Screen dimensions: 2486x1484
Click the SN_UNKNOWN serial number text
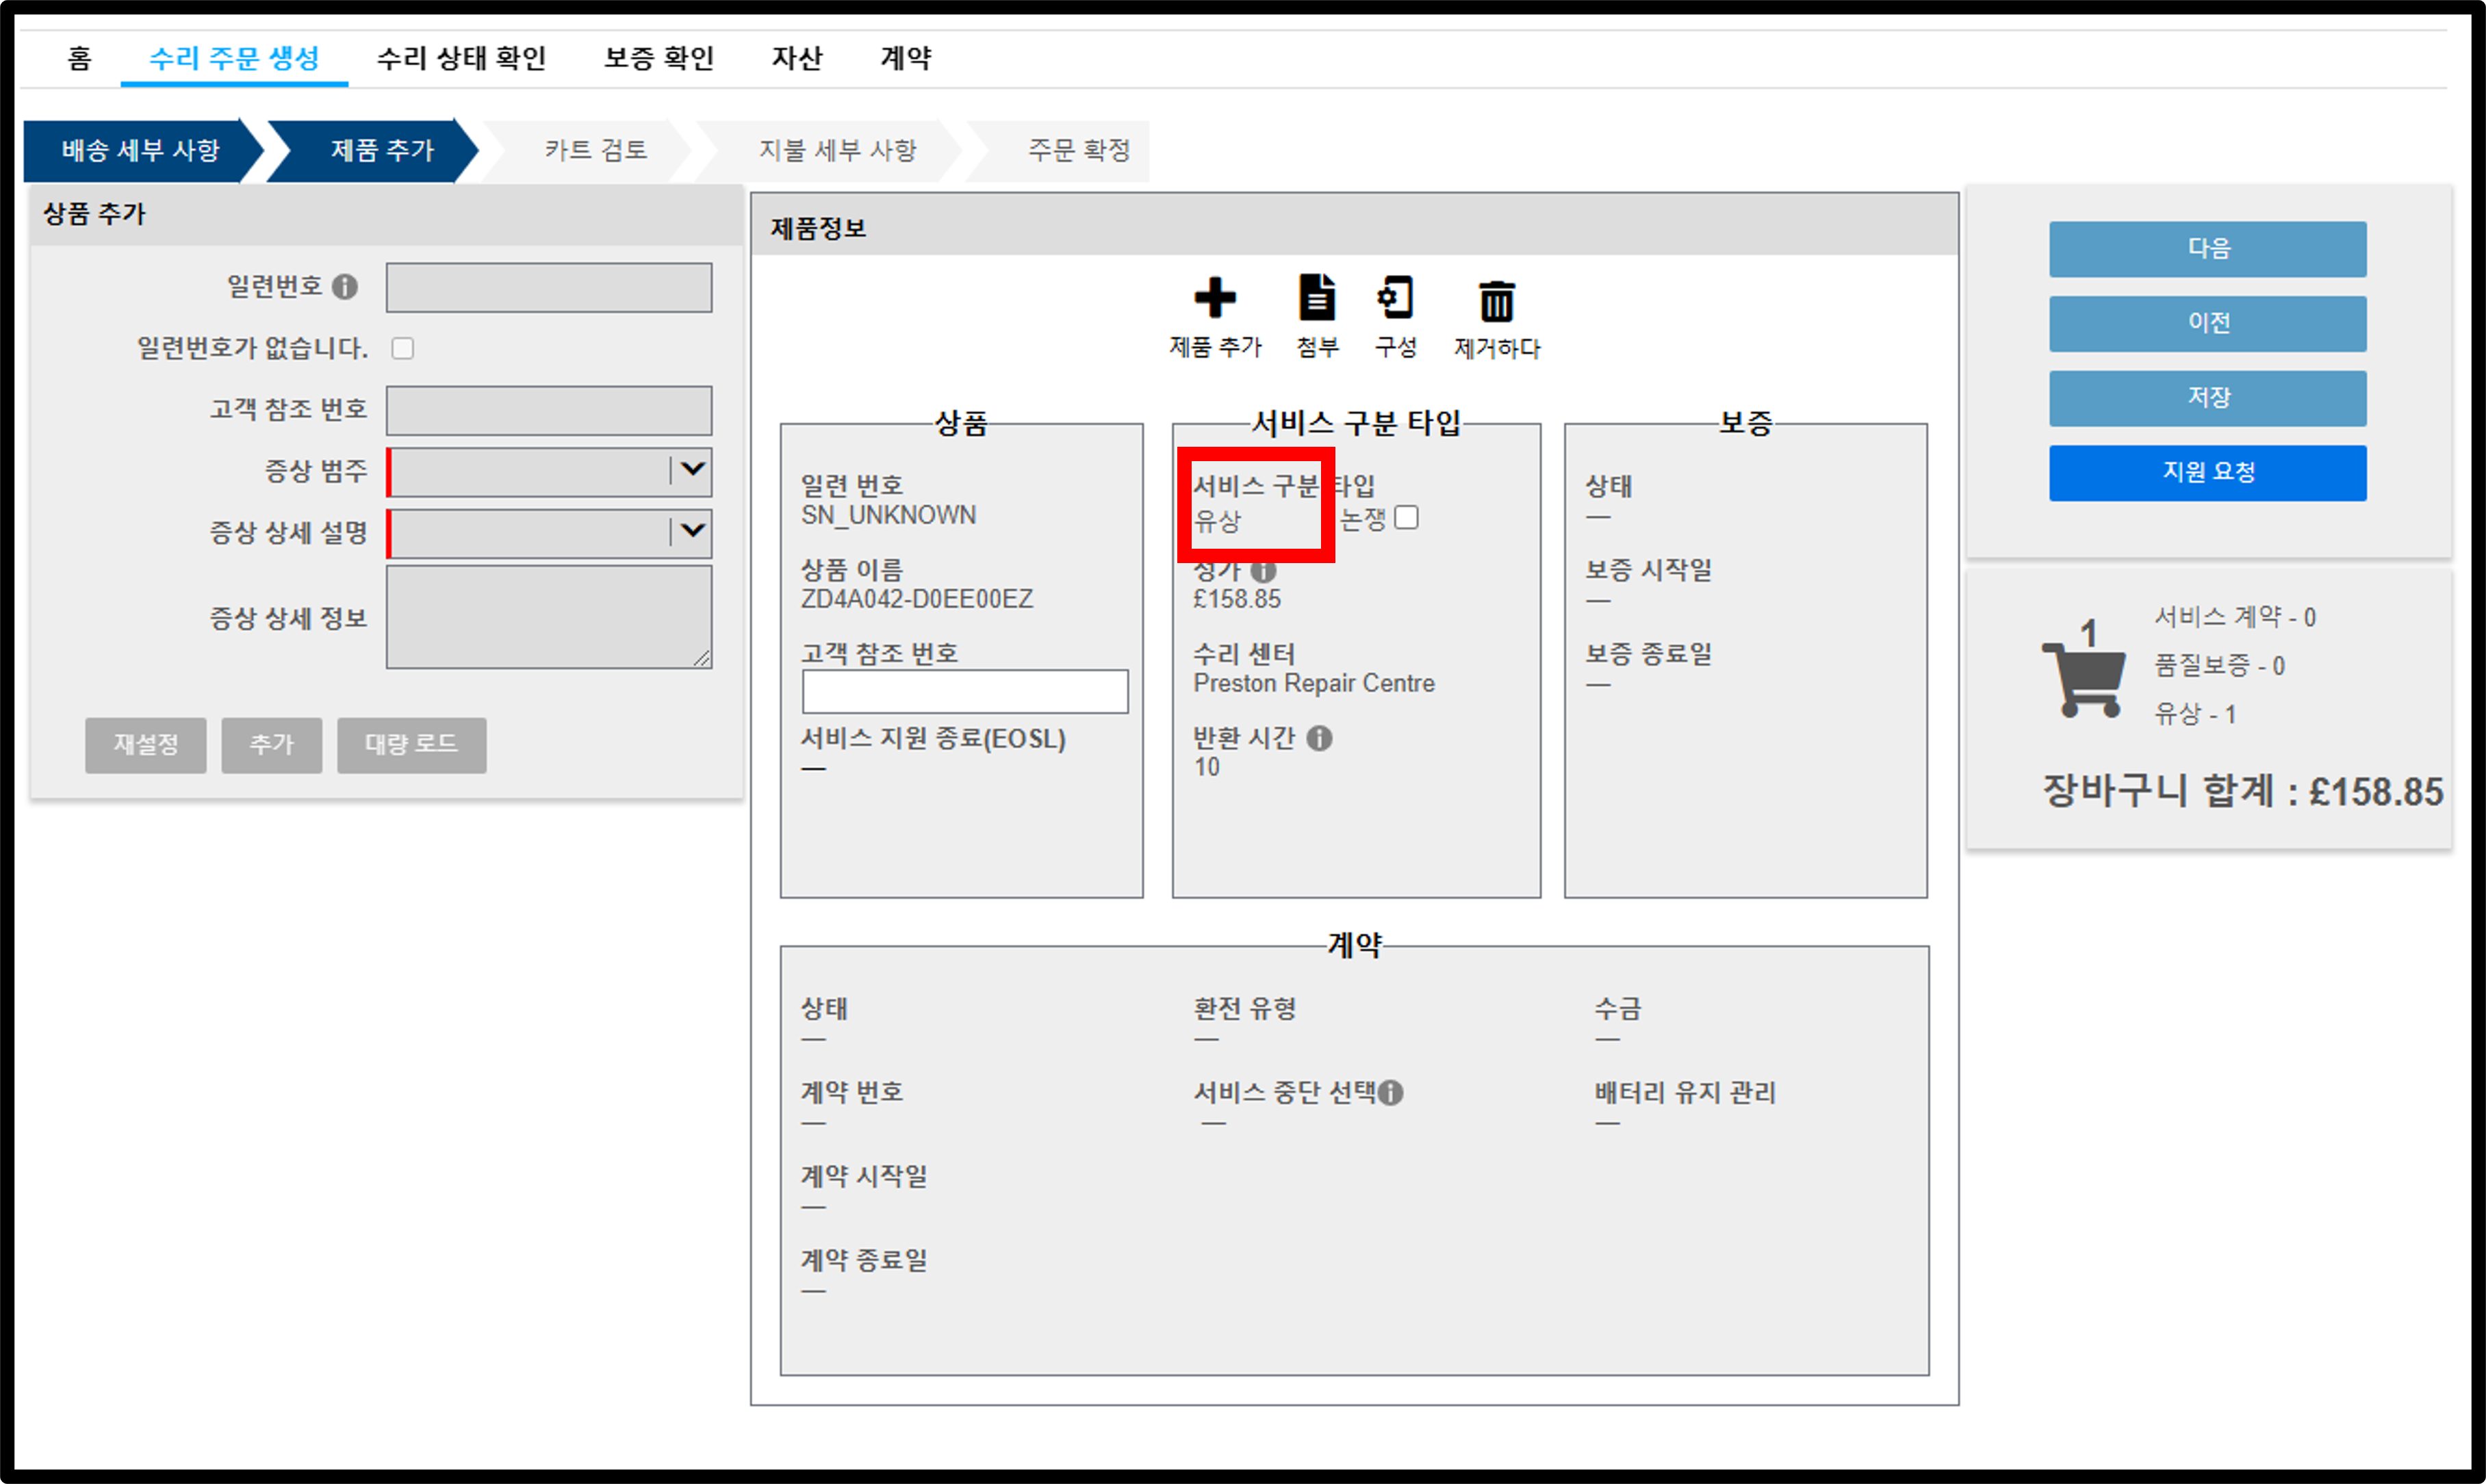[x=888, y=515]
